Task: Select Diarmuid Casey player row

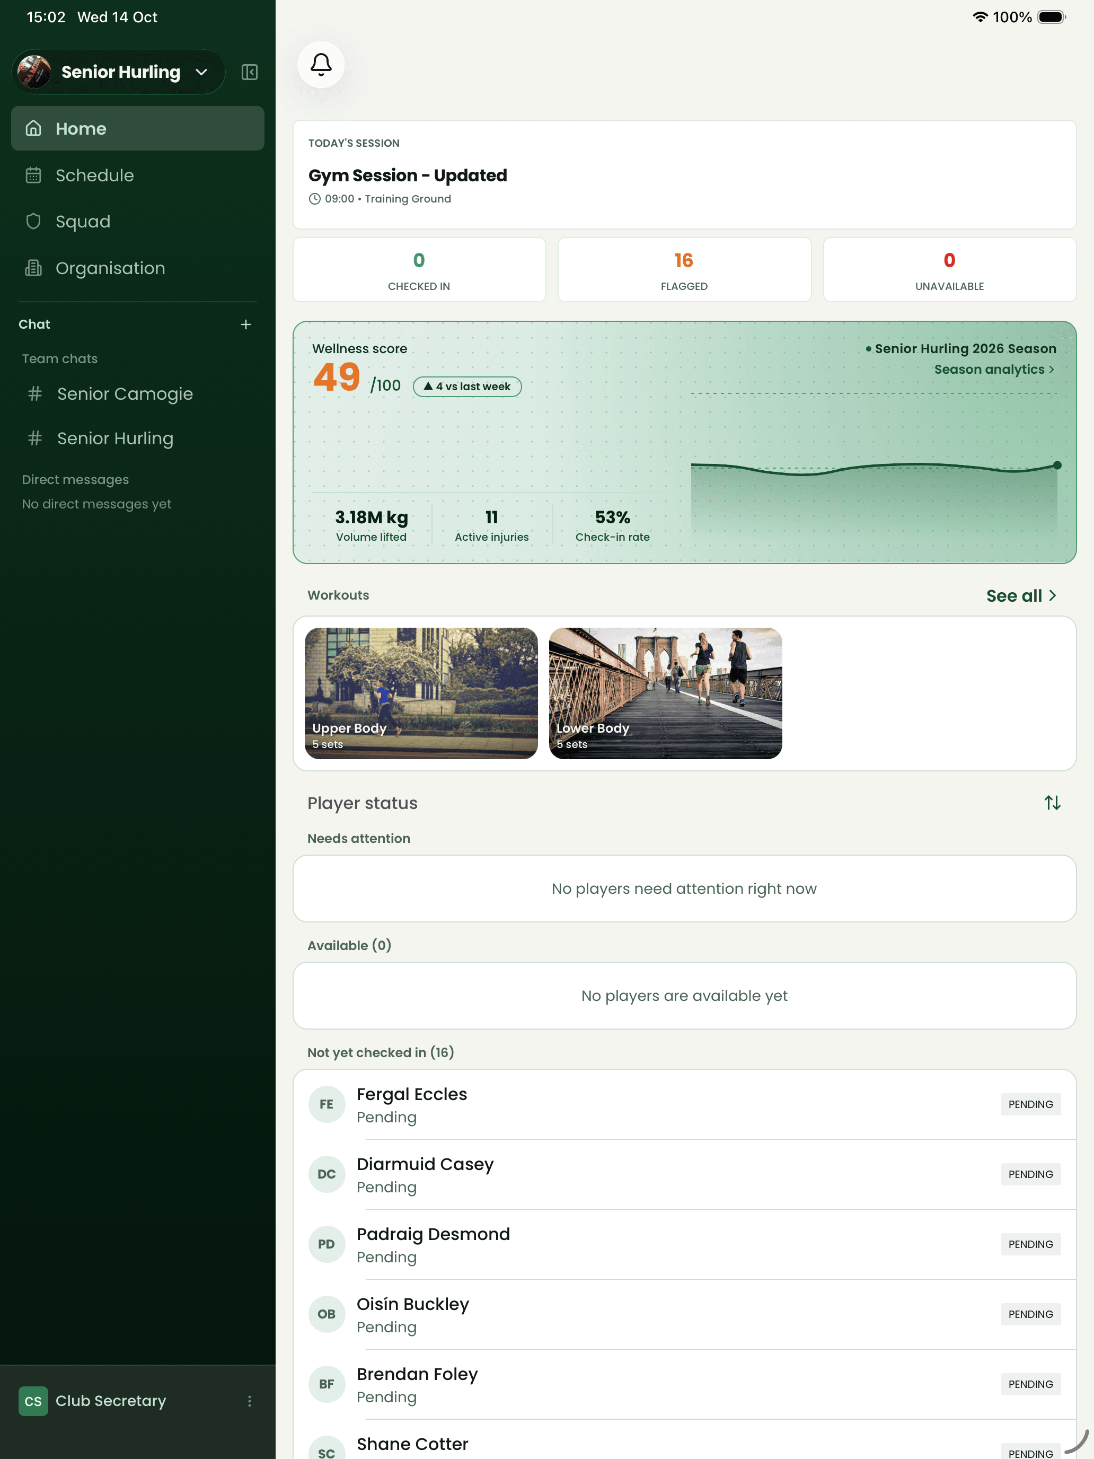Action: click(x=684, y=1174)
